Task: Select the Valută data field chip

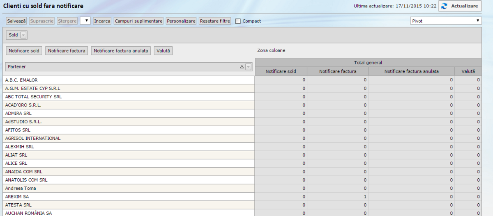Action: [164, 51]
